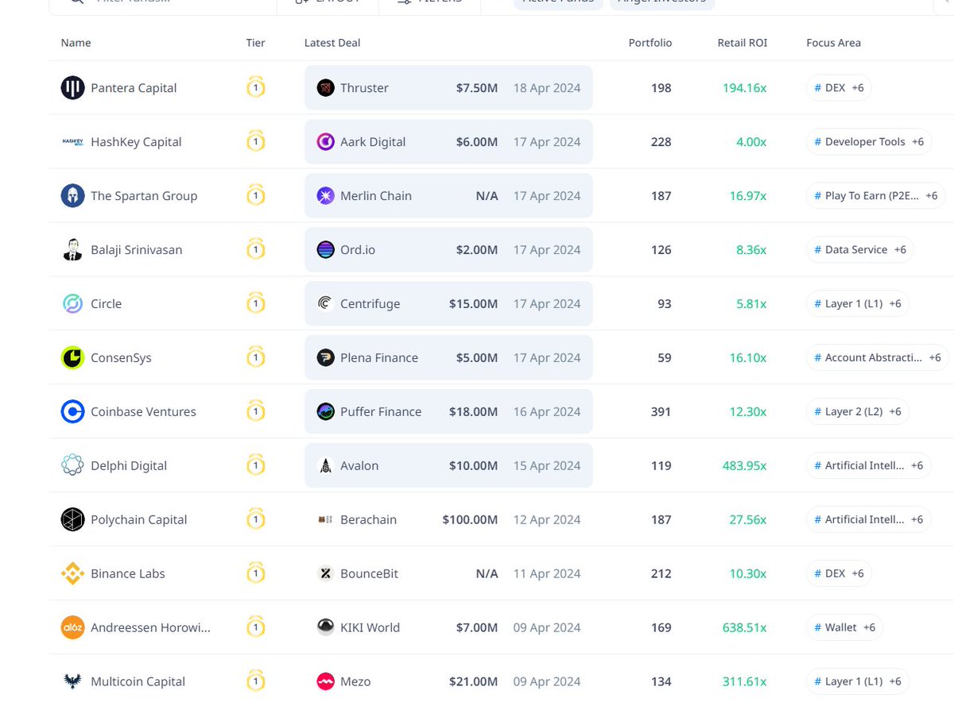Click The Spartan Group helmet logo
954x706 pixels.
(x=72, y=196)
